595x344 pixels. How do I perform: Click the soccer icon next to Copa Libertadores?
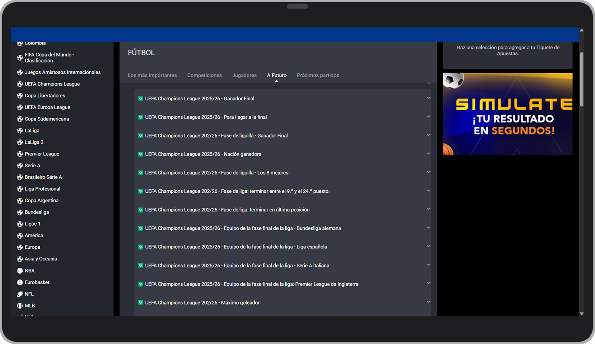[x=20, y=96]
